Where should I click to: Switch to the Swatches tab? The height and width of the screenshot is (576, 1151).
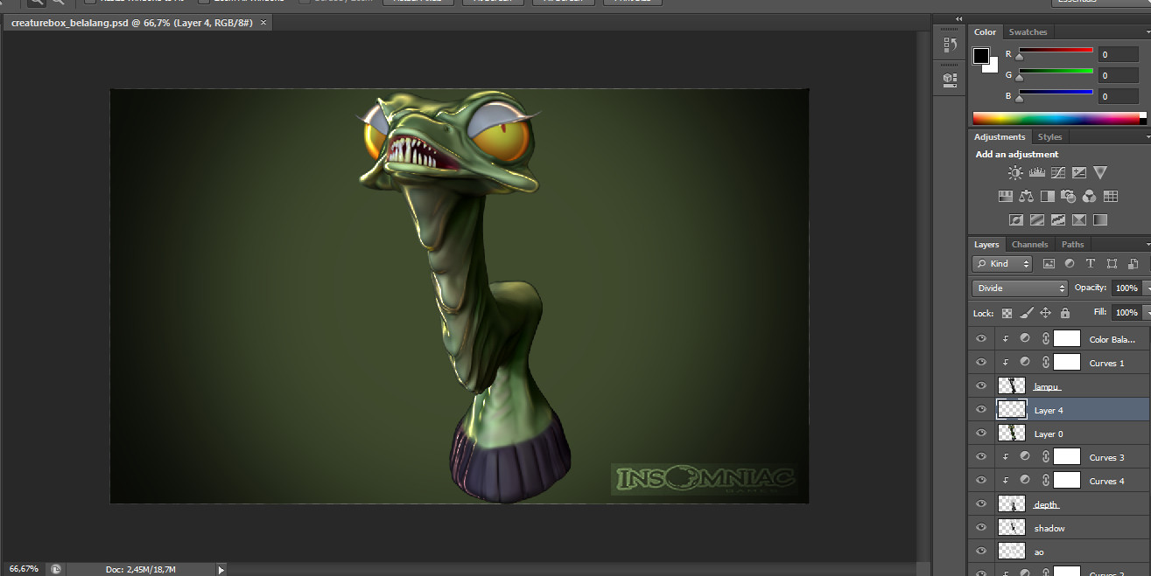coord(1028,32)
